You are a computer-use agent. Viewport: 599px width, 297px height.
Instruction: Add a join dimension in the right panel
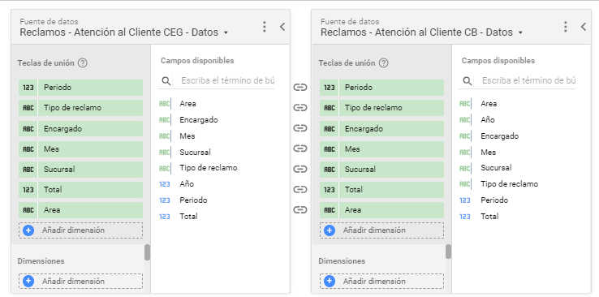(x=381, y=230)
